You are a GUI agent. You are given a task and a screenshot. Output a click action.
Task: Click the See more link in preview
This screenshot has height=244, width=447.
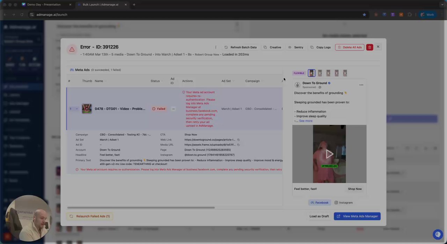(306, 121)
